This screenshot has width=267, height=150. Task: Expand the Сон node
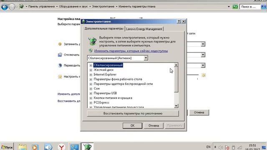91,89
